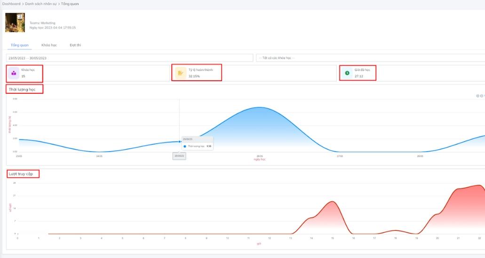Click the blue chart peak at 26/05

point(260,107)
